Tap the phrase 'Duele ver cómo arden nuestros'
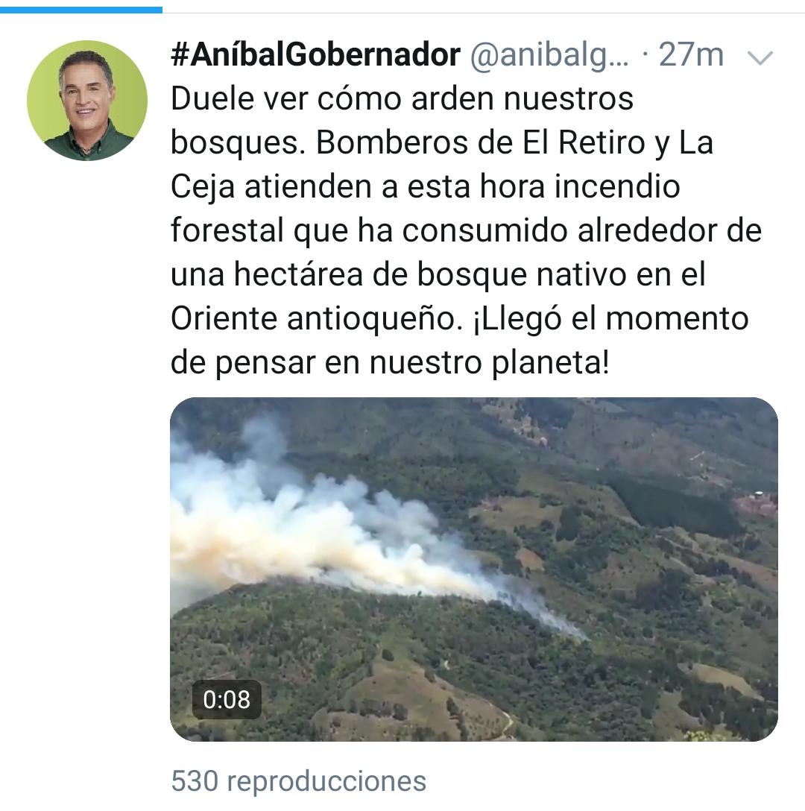 tap(402, 98)
